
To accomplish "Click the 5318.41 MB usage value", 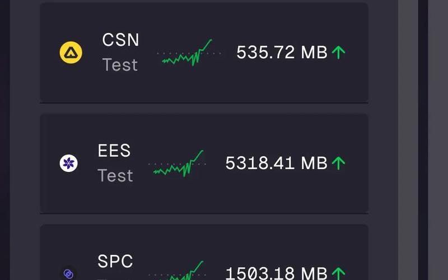I will tap(276, 163).
